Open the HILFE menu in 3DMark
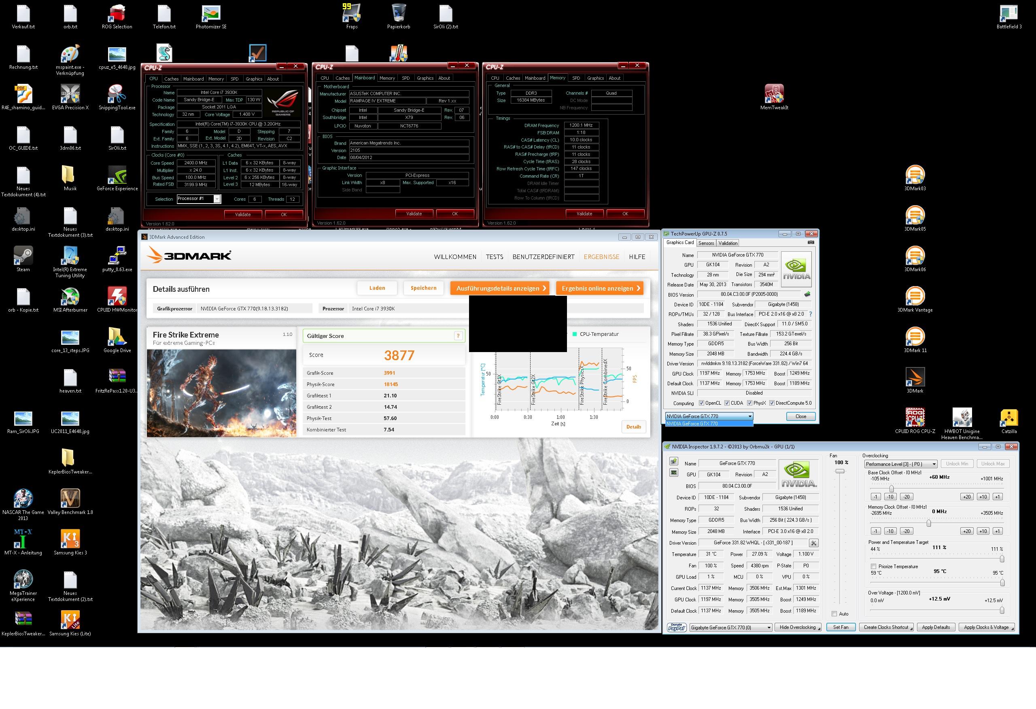The width and height of the screenshot is (1036, 709). click(637, 257)
